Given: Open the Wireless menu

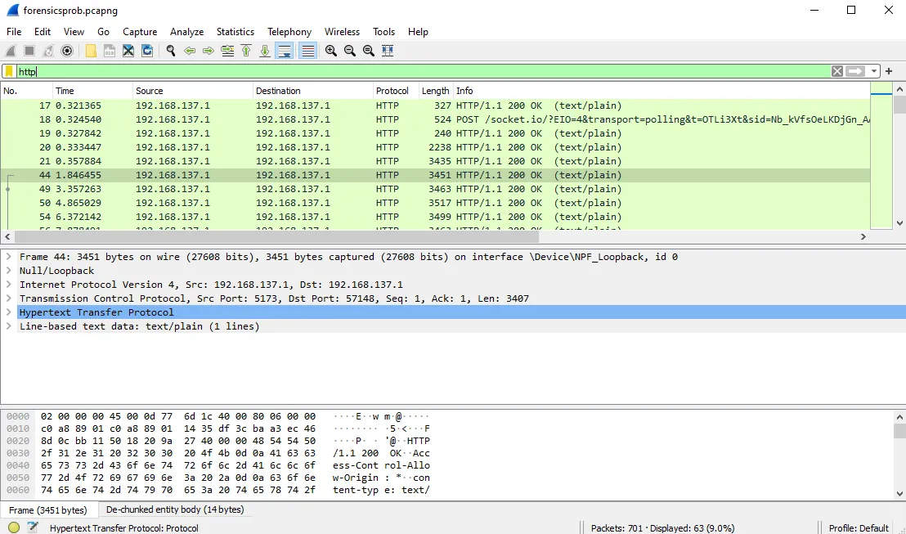Looking at the screenshot, I should (x=342, y=32).
